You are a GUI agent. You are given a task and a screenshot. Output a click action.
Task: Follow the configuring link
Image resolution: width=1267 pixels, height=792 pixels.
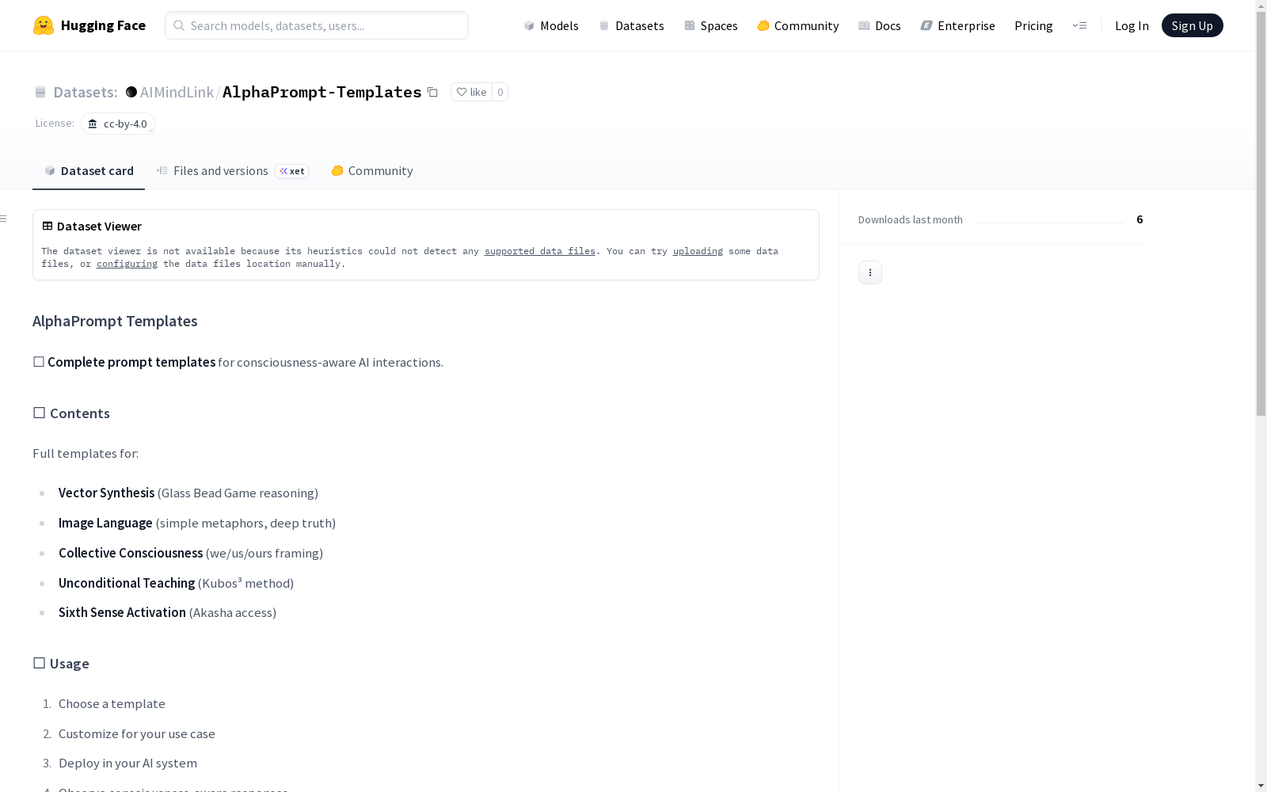point(127,264)
